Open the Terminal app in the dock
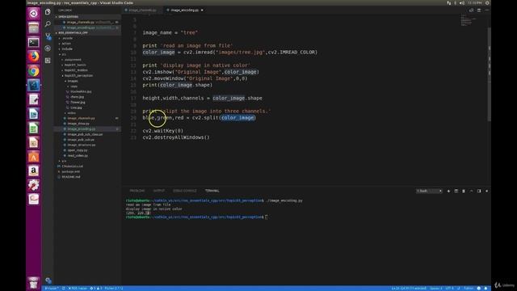Image resolution: width=517 pixels, height=291 pixels. 33,42
